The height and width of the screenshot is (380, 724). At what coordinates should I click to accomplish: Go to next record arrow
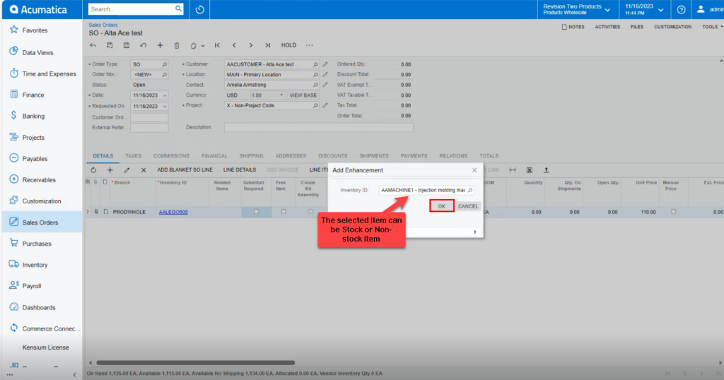click(x=251, y=46)
